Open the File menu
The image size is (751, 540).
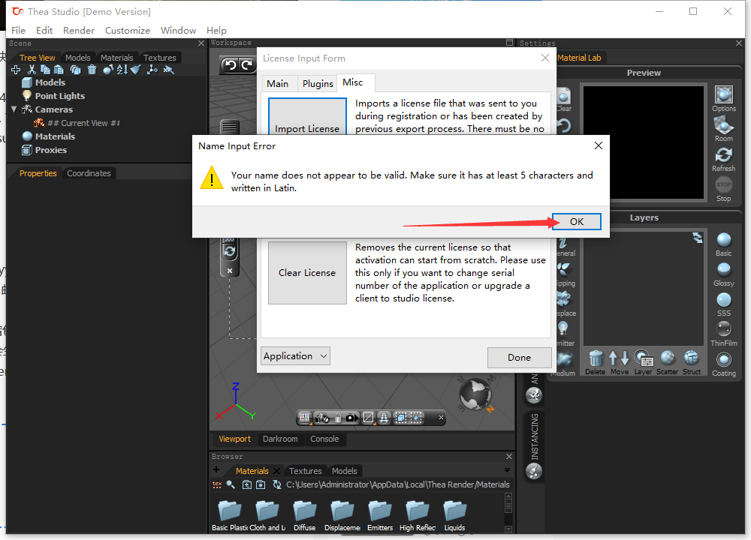coord(18,31)
